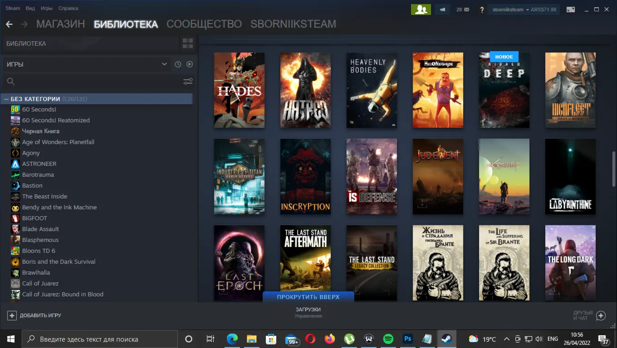This screenshot has height=348, width=617.
Task: Click ПРОКРУТИТЬ ВВЕРХ button
Action: [308, 297]
